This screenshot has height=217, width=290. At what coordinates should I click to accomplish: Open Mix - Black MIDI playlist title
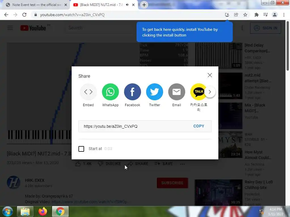255,108
